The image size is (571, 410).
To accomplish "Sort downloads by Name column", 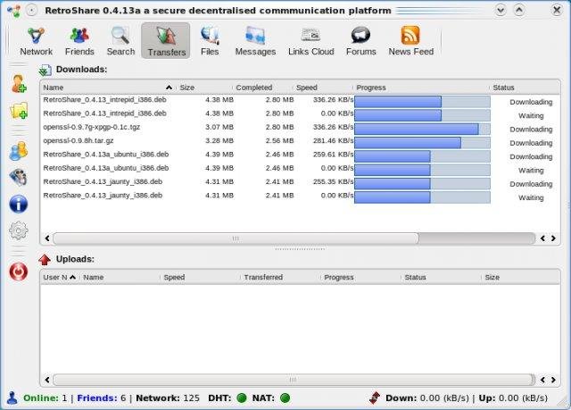I will click(108, 88).
